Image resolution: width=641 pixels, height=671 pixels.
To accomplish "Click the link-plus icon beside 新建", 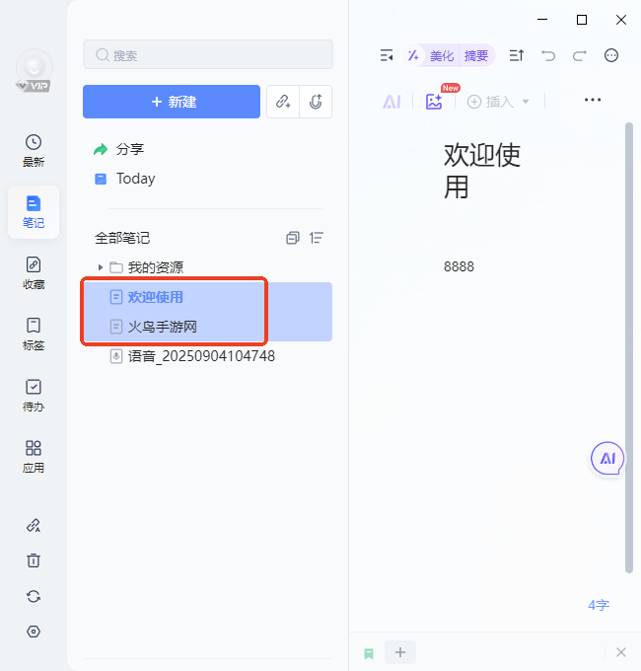I will point(283,102).
